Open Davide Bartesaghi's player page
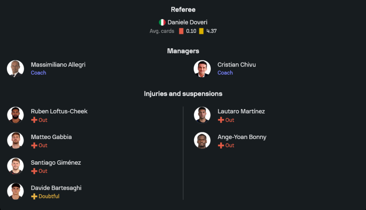The image size is (366, 210). [56, 188]
